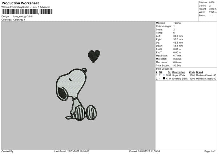Click the 'Emerald Black' description
This screenshot has width=218, height=154.
[x=180, y=79]
